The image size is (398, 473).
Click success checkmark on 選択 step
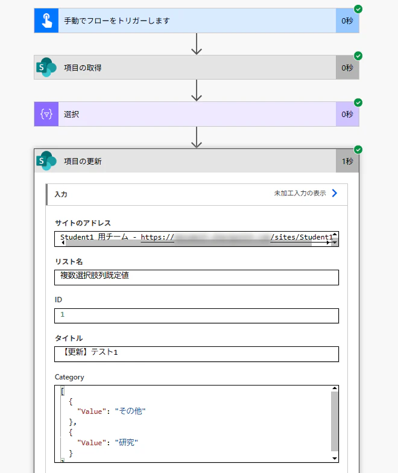[x=358, y=103]
